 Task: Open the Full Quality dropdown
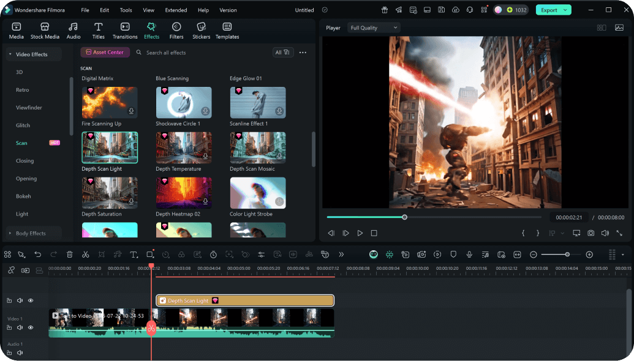coord(374,28)
